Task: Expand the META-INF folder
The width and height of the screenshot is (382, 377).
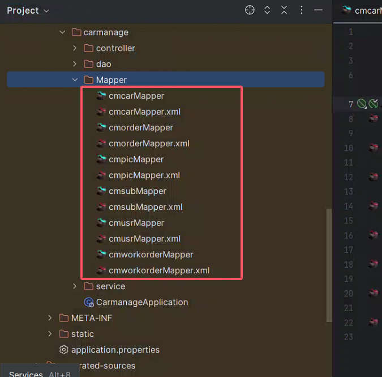Action: point(50,318)
